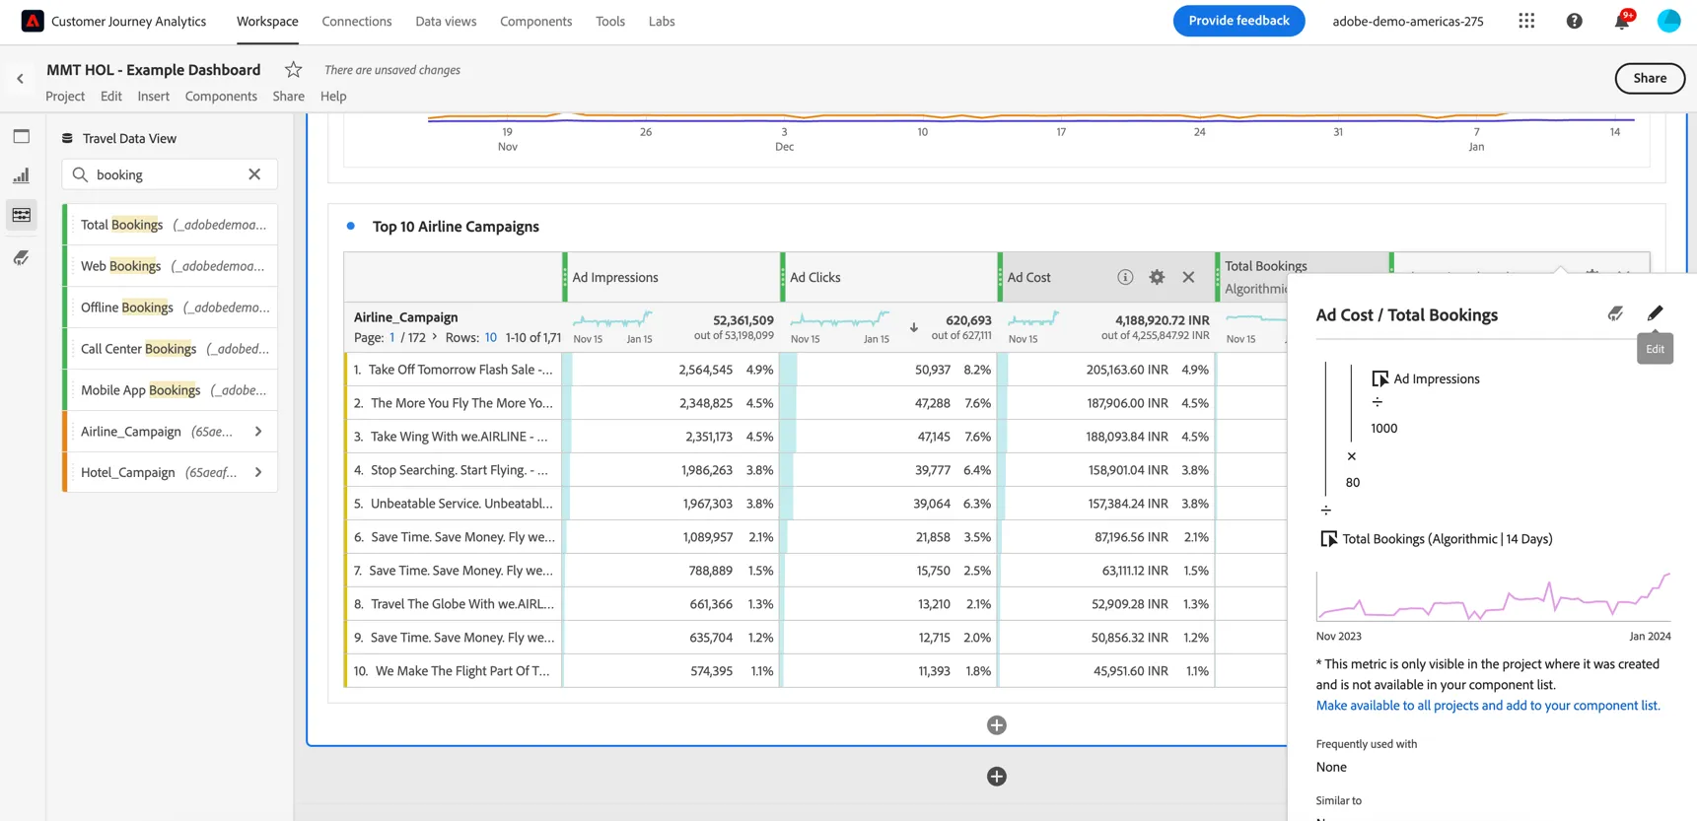Image resolution: width=1697 pixels, height=821 pixels.
Task: Add a new panel with bottom plus
Action: [997, 777]
